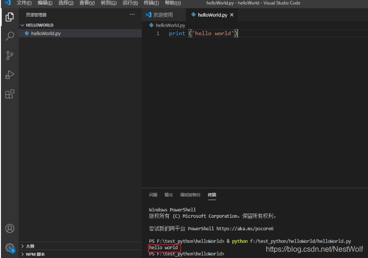
Task: Click the VS Code logo in title bar
Action: [8, 3]
